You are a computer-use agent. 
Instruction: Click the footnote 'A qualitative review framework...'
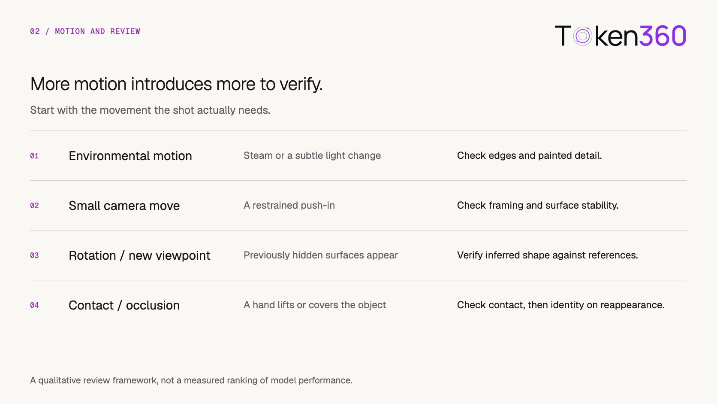[x=191, y=380]
